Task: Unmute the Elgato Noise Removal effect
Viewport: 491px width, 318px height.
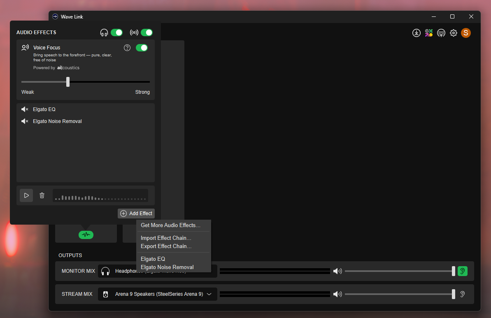Action: click(x=25, y=121)
